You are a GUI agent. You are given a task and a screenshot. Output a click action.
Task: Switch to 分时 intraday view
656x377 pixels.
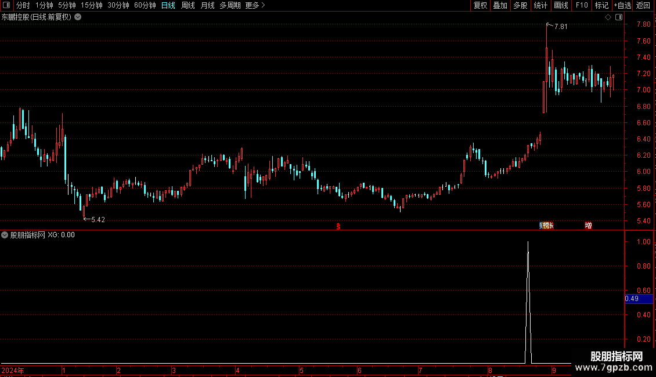(x=23, y=5)
